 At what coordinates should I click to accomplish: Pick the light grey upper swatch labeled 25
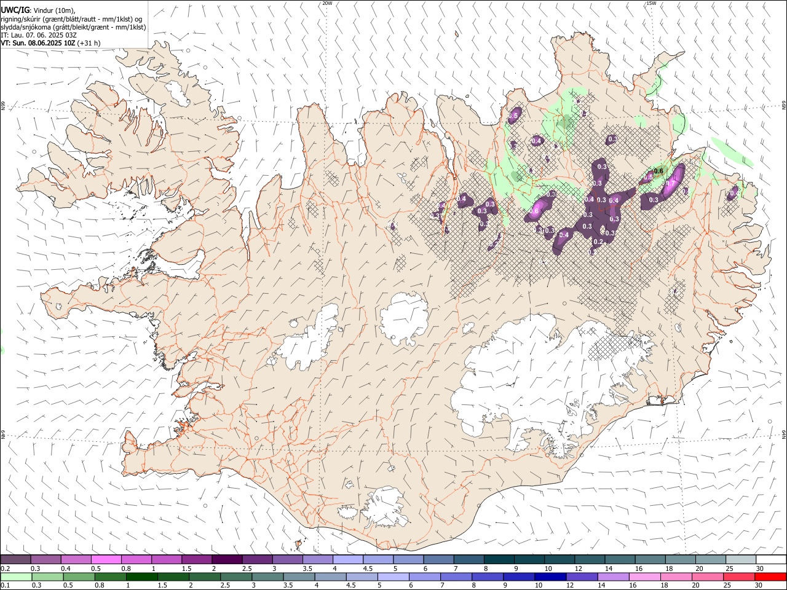click(741, 560)
